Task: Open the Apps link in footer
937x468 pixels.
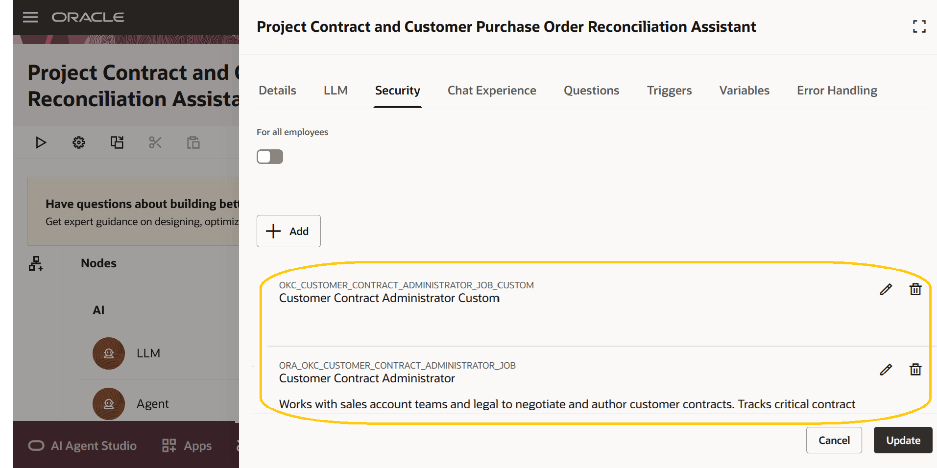Action: pos(187,445)
